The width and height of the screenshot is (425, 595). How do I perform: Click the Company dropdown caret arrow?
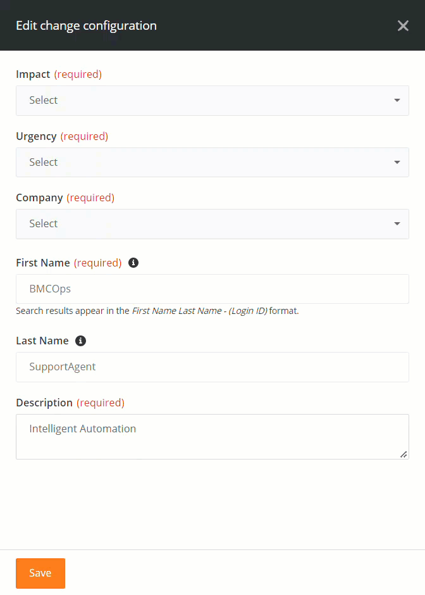coord(397,224)
